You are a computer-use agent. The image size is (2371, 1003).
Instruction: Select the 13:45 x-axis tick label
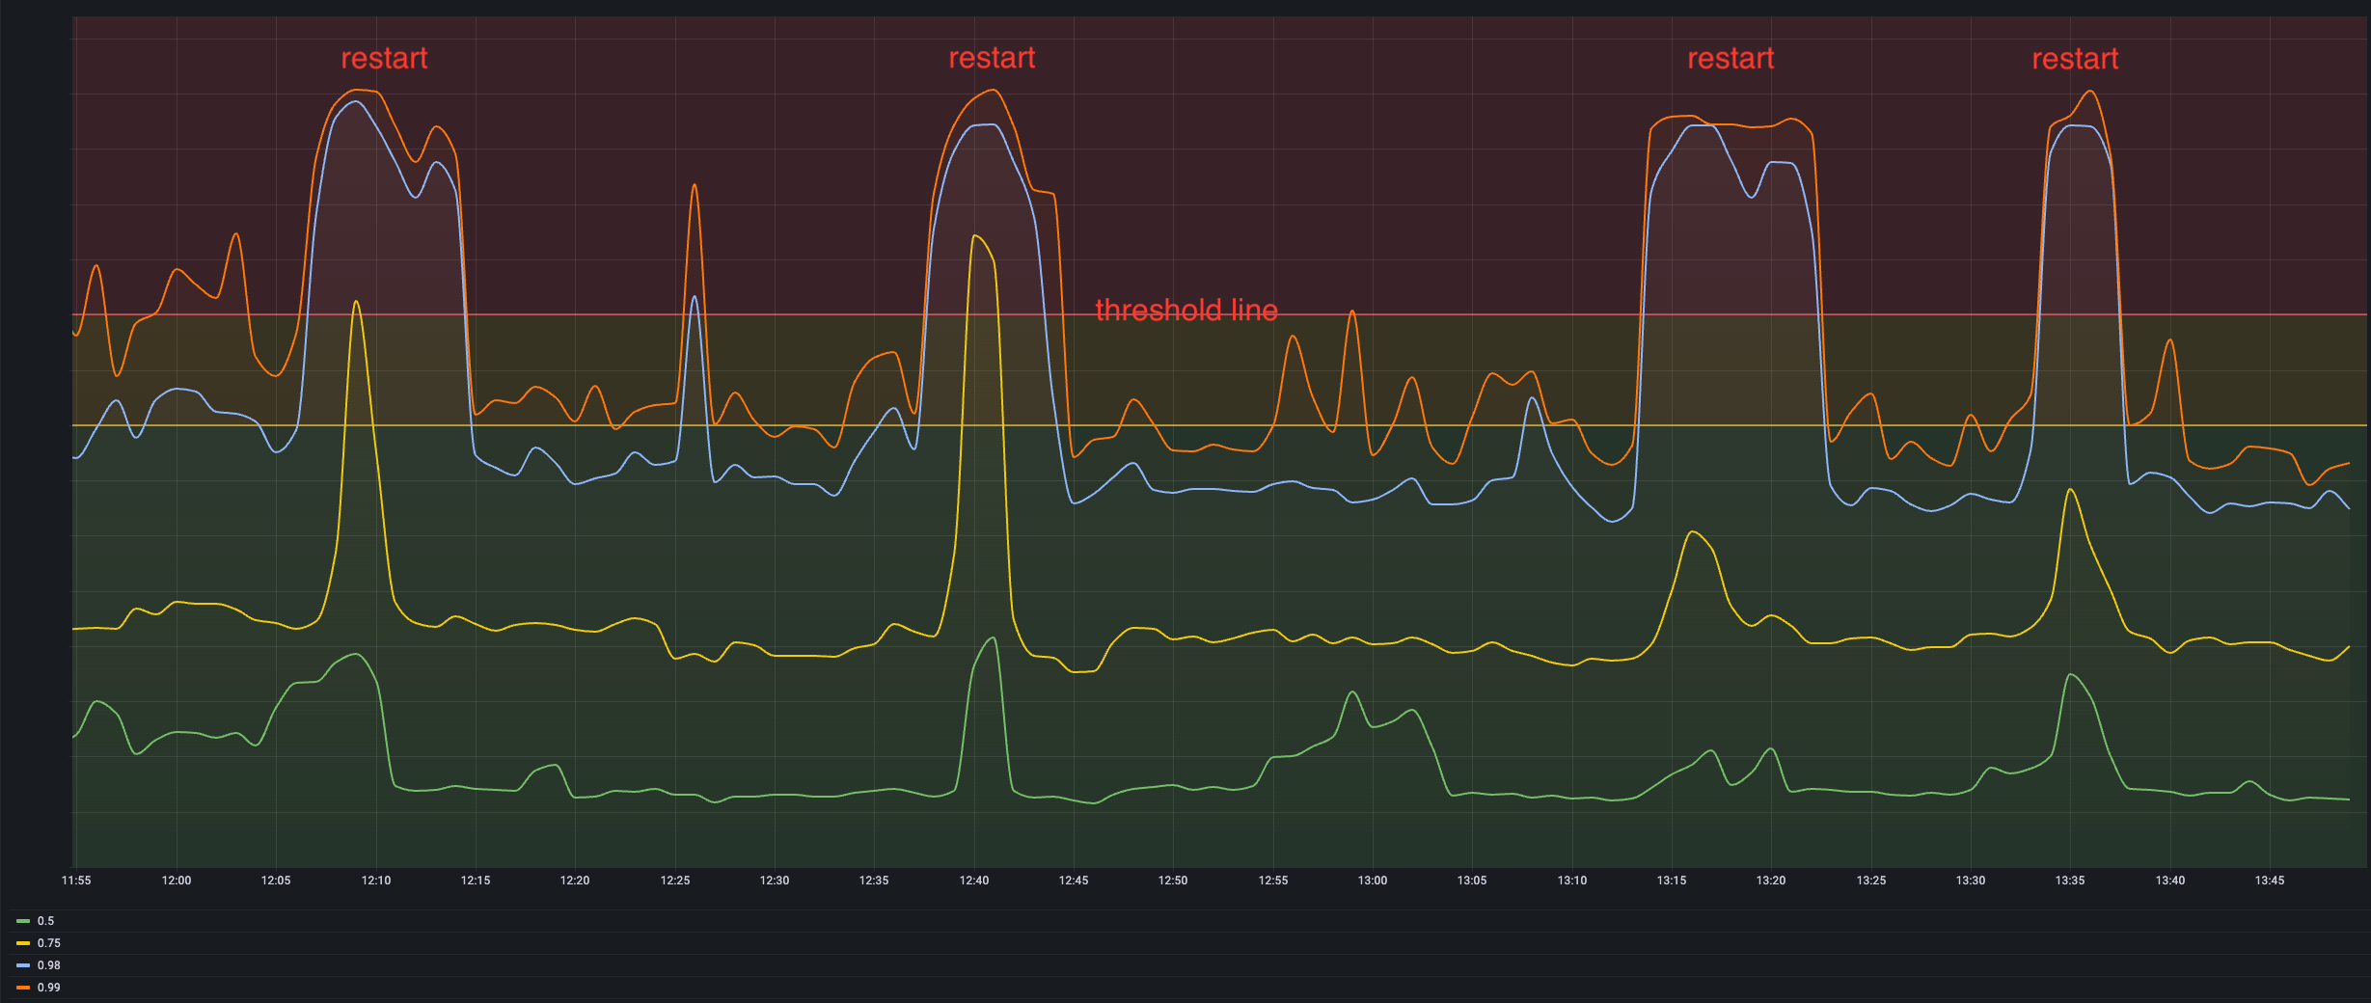click(2270, 881)
